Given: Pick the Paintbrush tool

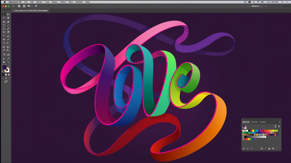Looking at the screenshot, I should [8, 29].
